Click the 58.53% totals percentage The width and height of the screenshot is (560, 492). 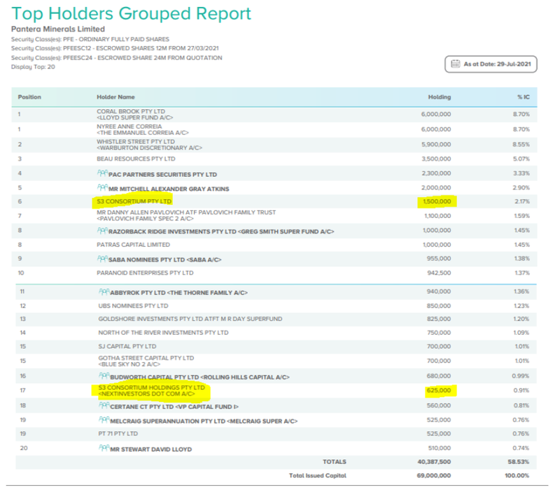[x=519, y=462]
